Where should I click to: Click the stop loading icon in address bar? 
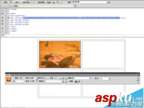[x=10, y=6]
